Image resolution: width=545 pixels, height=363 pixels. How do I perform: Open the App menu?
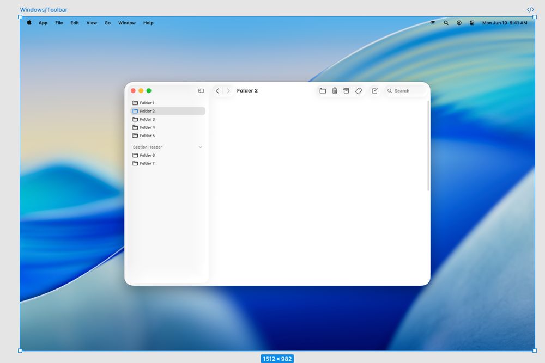tap(43, 23)
